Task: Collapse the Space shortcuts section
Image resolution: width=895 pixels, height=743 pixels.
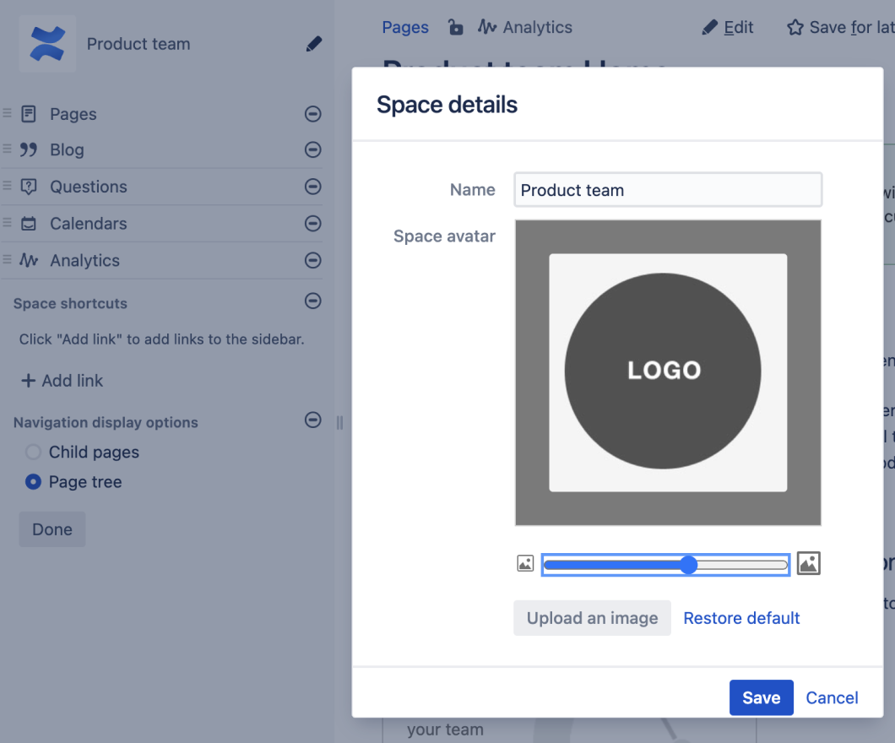Action: pyautogui.click(x=313, y=301)
